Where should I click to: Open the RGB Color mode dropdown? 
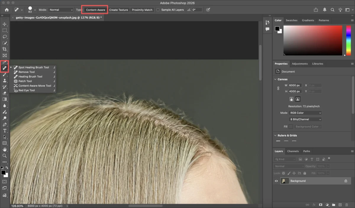pos(305,113)
